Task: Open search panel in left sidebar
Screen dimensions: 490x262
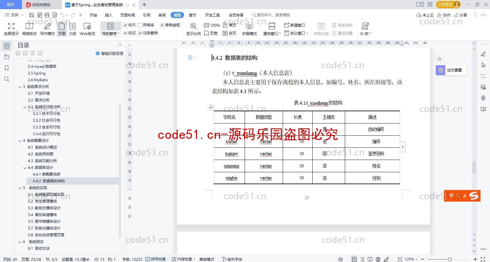Action: point(7,79)
